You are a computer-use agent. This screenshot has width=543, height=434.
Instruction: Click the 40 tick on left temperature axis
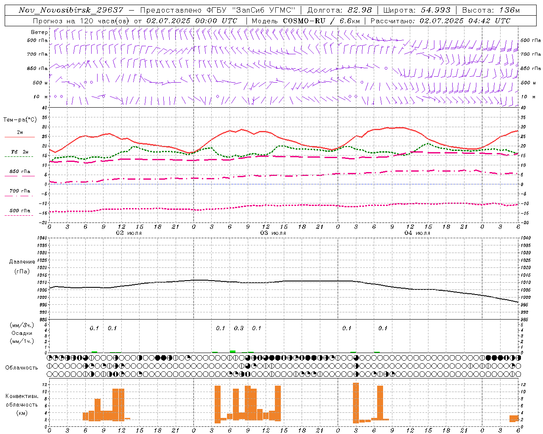45,108
